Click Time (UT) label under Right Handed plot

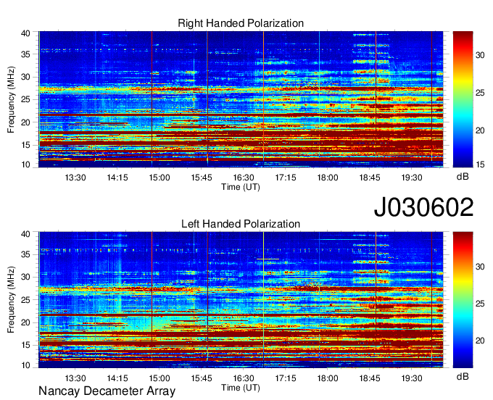241,187
